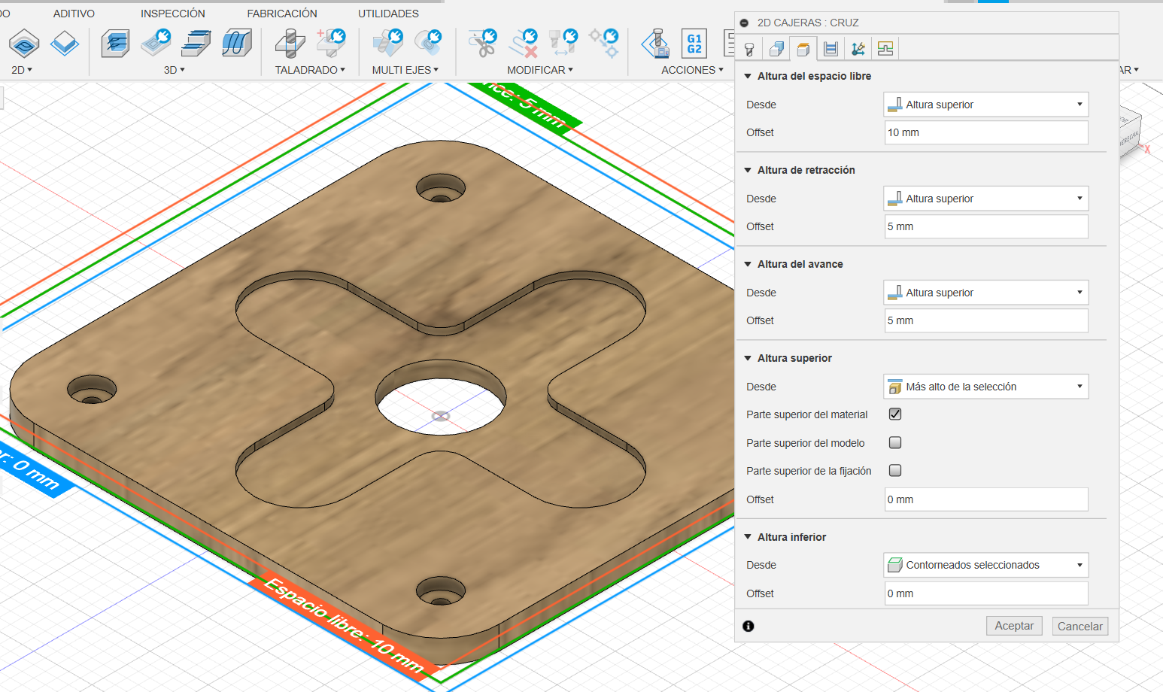The height and width of the screenshot is (692, 1163).
Task: Click the Trim toolpath scissors icon
Action: [483, 43]
